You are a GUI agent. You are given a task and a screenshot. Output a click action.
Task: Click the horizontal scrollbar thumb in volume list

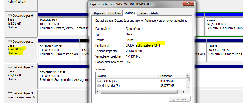[139, 91]
